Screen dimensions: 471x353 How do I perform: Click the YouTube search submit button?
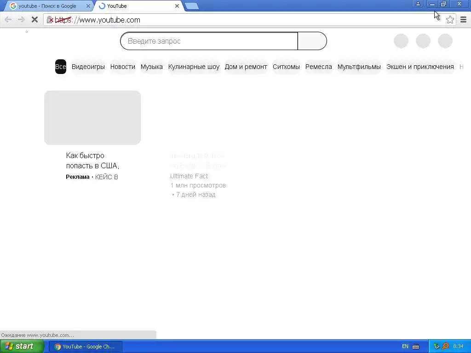pos(312,41)
